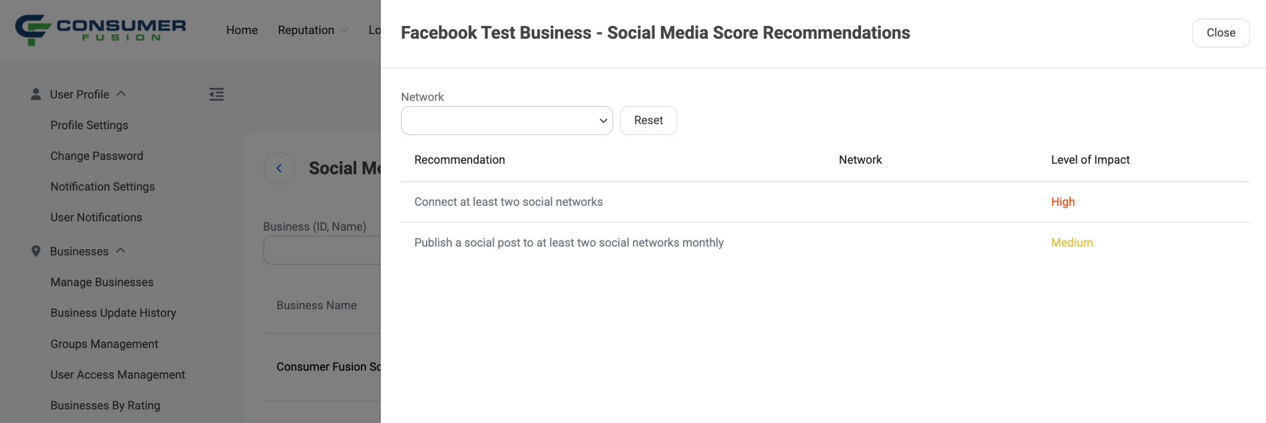Expand the Reputation menu
The width and height of the screenshot is (1266, 423).
point(313,30)
